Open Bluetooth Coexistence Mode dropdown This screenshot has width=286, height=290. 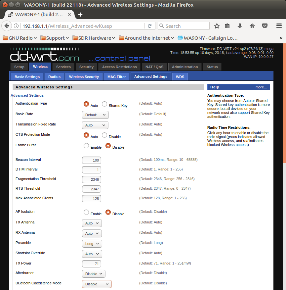tap(97, 284)
